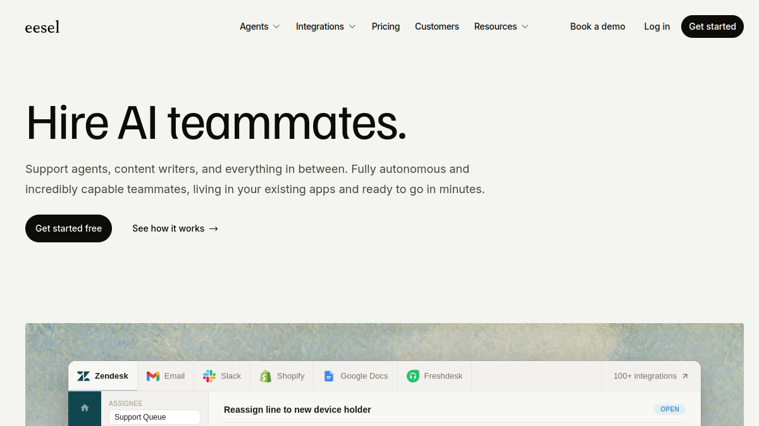Select the Zendesk tab
759x426 pixels.
(x=103, y=376)
